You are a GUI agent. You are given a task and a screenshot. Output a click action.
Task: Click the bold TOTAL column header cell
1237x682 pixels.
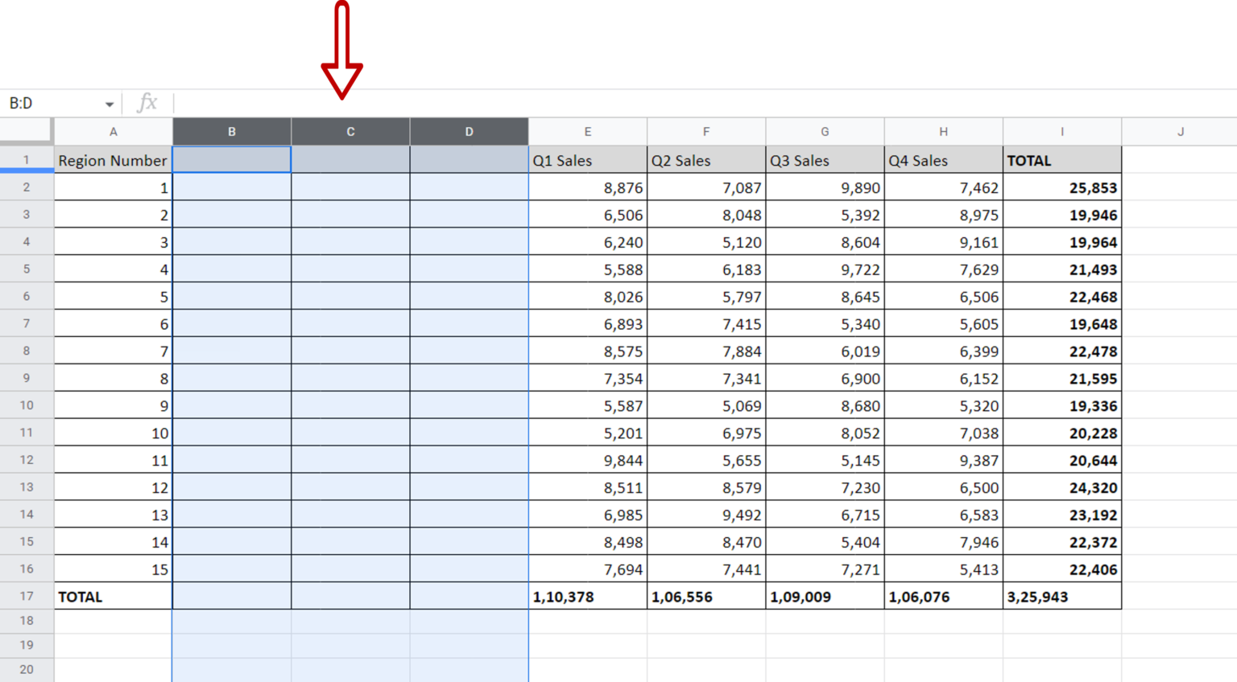click(x=1061, y=159)
